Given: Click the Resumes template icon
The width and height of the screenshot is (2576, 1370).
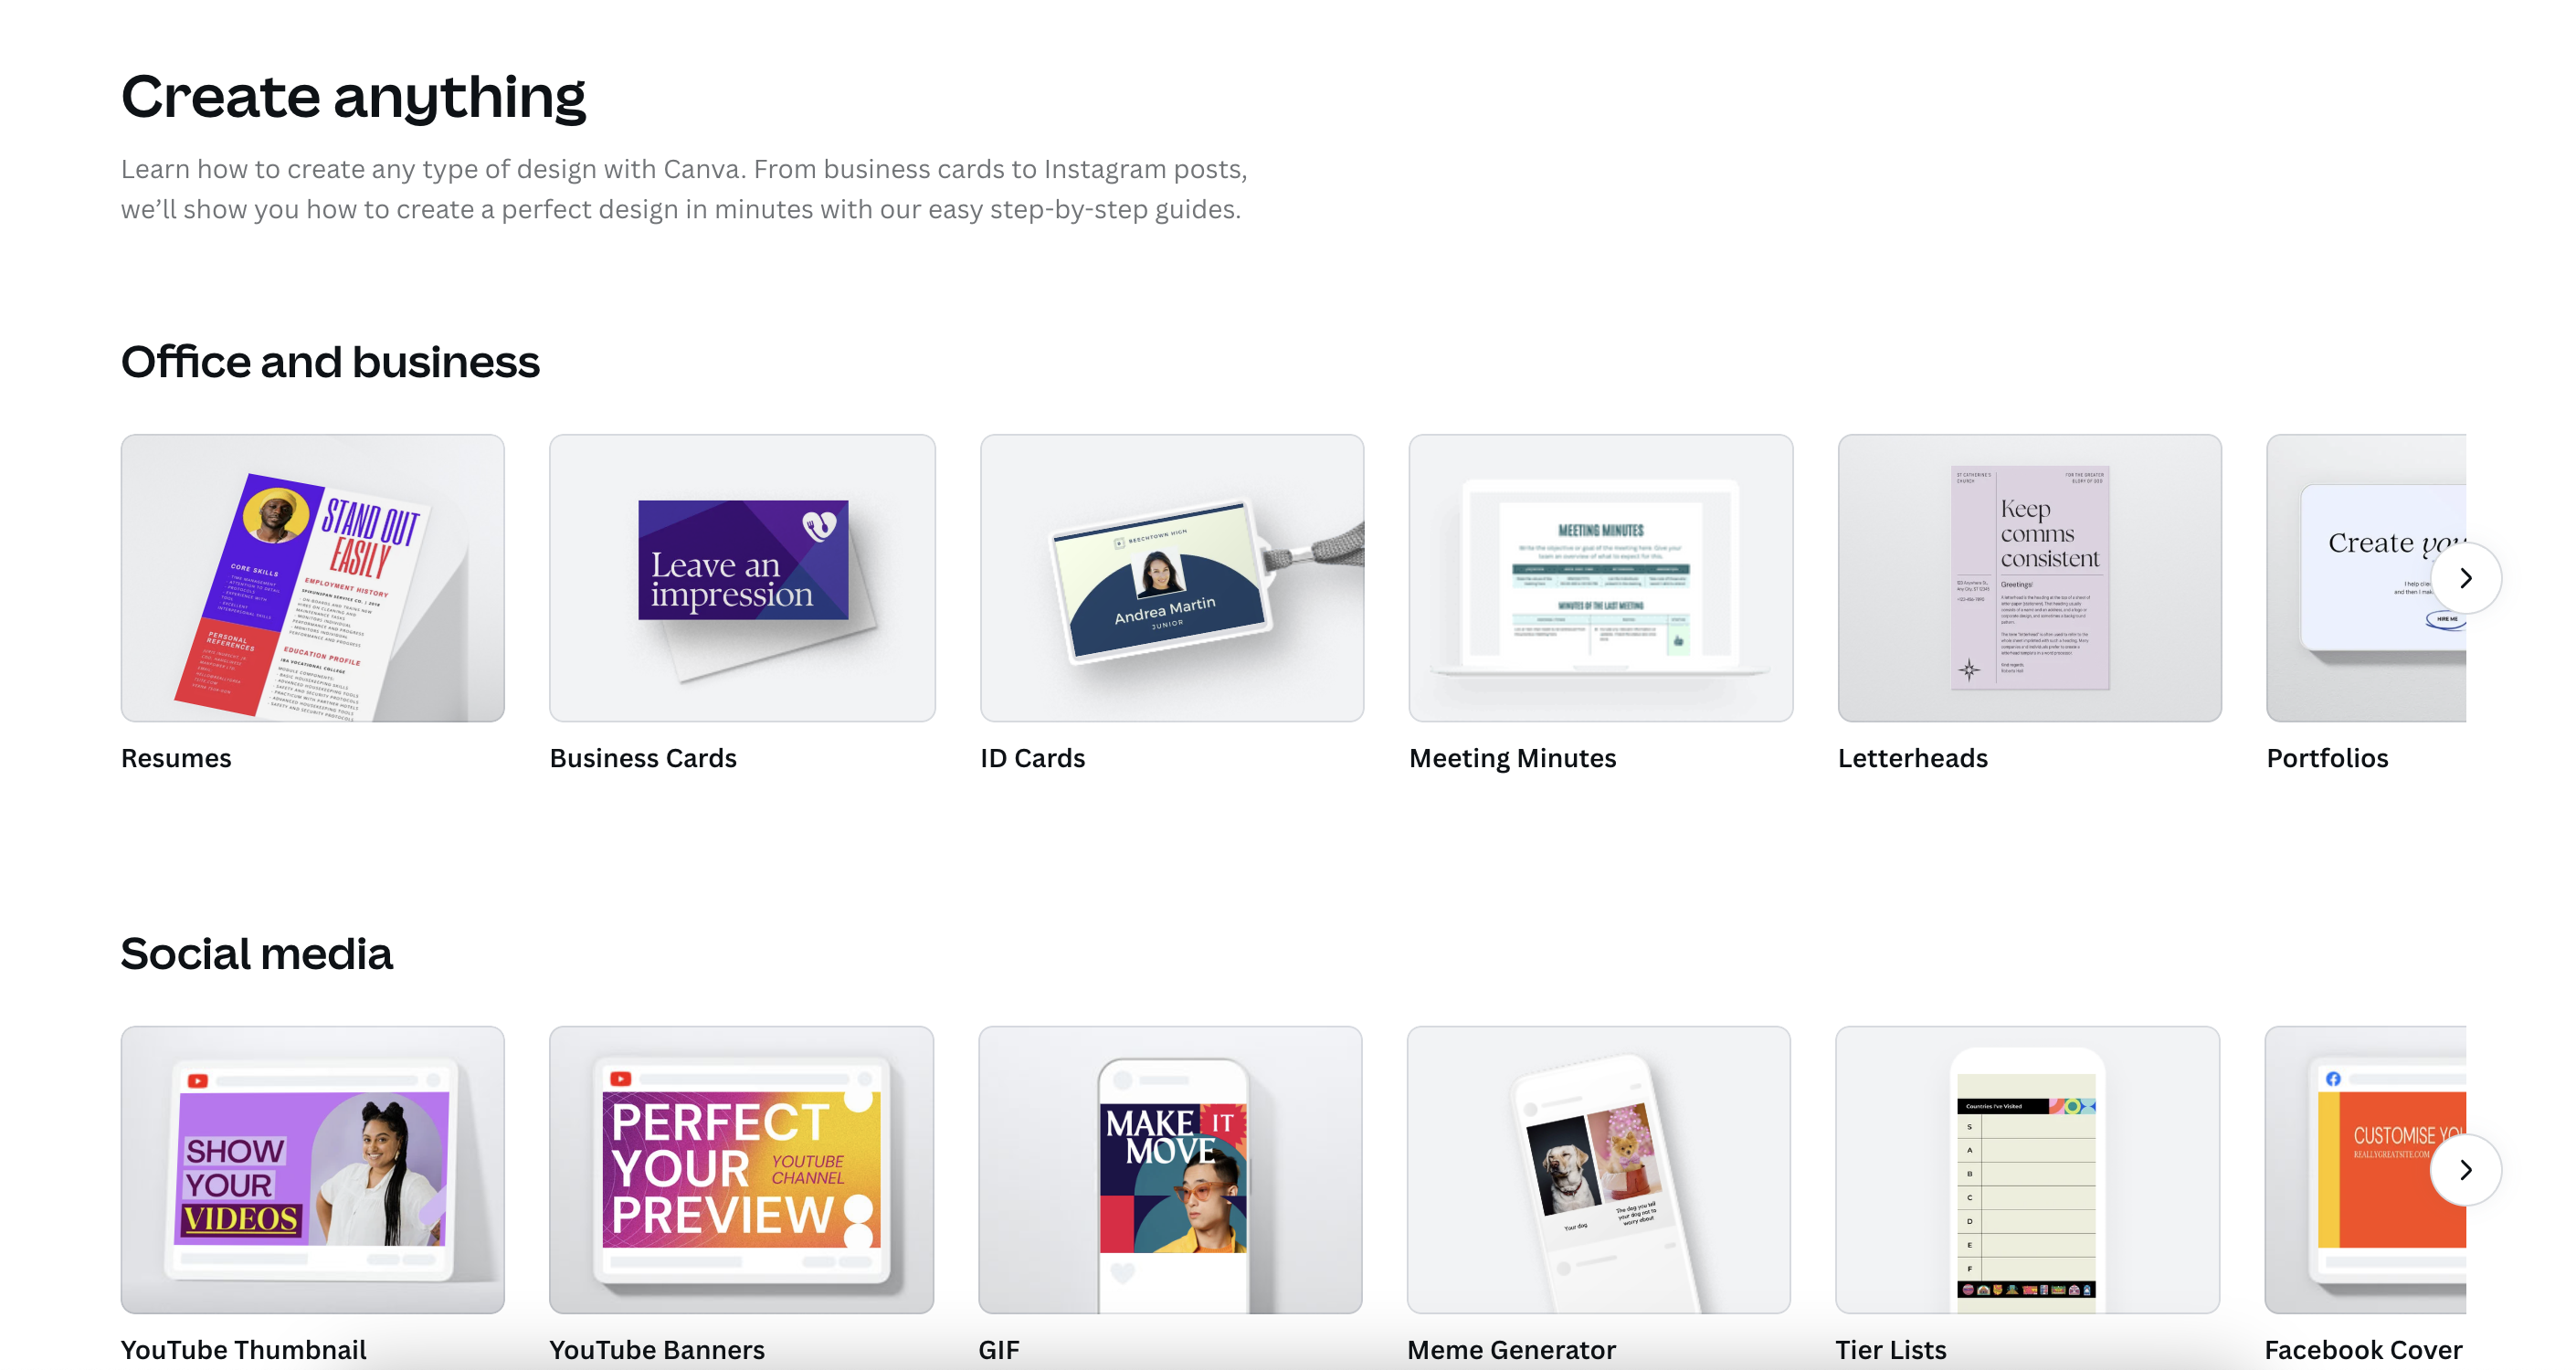Looking at the screenshot, I should pyautogui.click(x=313, y=577).
